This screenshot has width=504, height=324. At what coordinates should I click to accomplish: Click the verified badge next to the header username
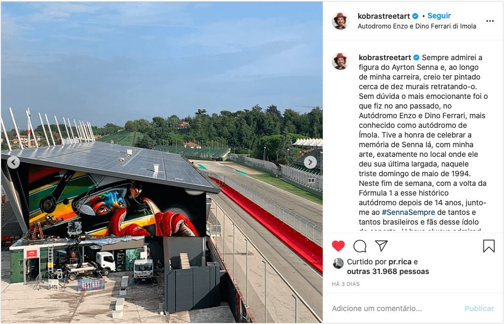click(415, 16)
